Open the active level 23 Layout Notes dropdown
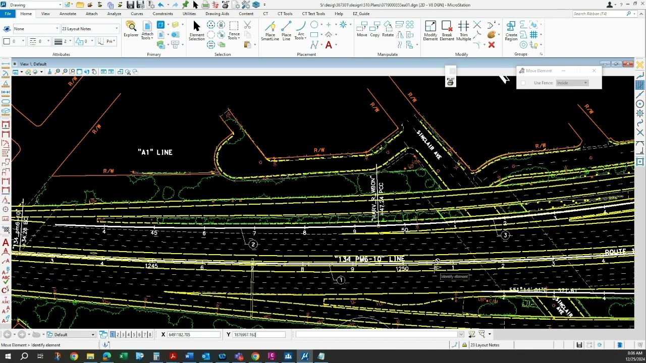Screen dimensions: 646x363 [90, 29]
